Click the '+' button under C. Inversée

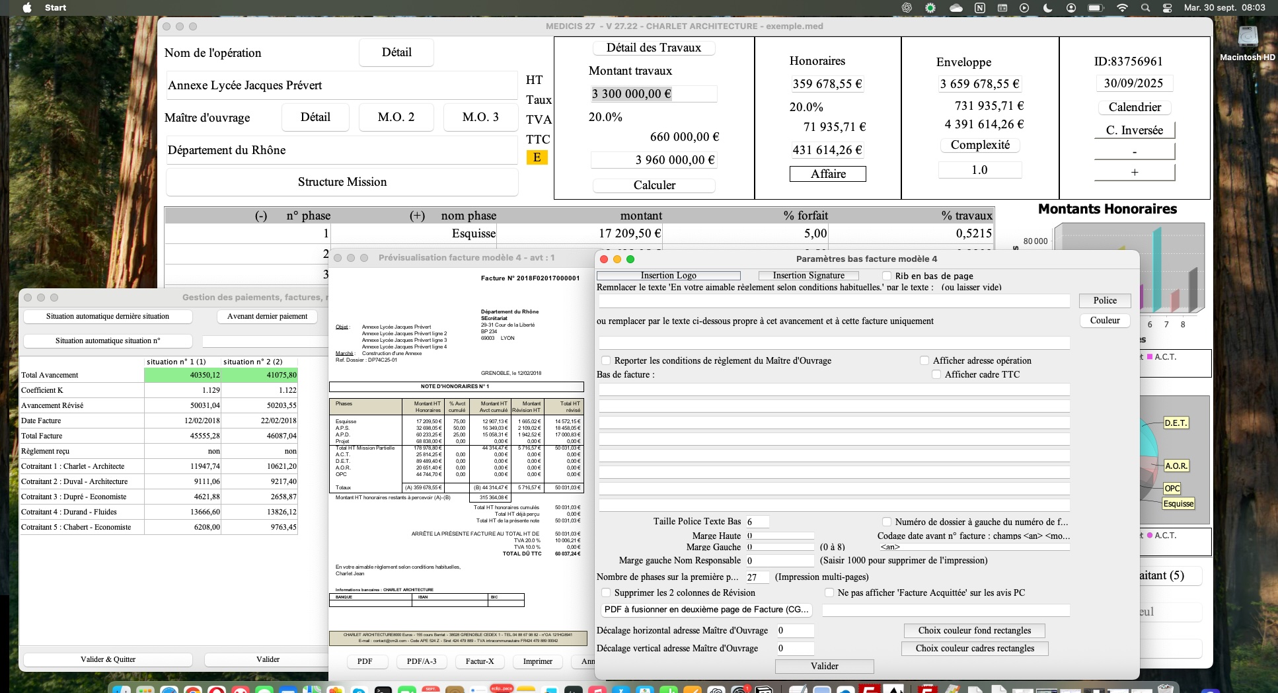[x=1135, y=172]
